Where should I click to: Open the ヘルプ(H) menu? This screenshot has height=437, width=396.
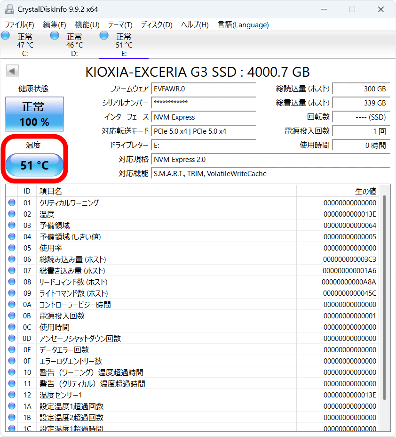tap(195, 25)
